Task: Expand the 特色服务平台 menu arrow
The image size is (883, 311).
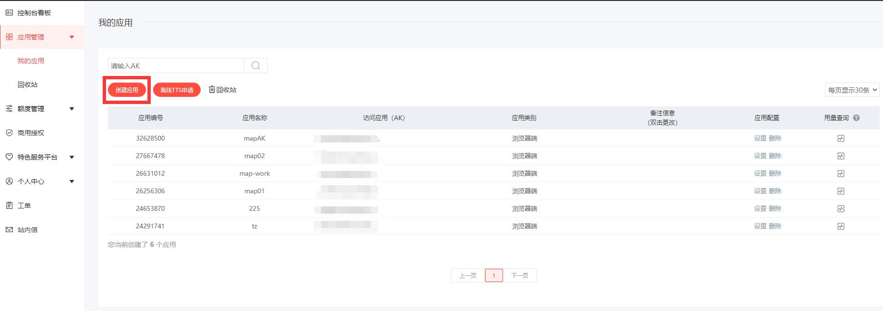Action: 72,157
